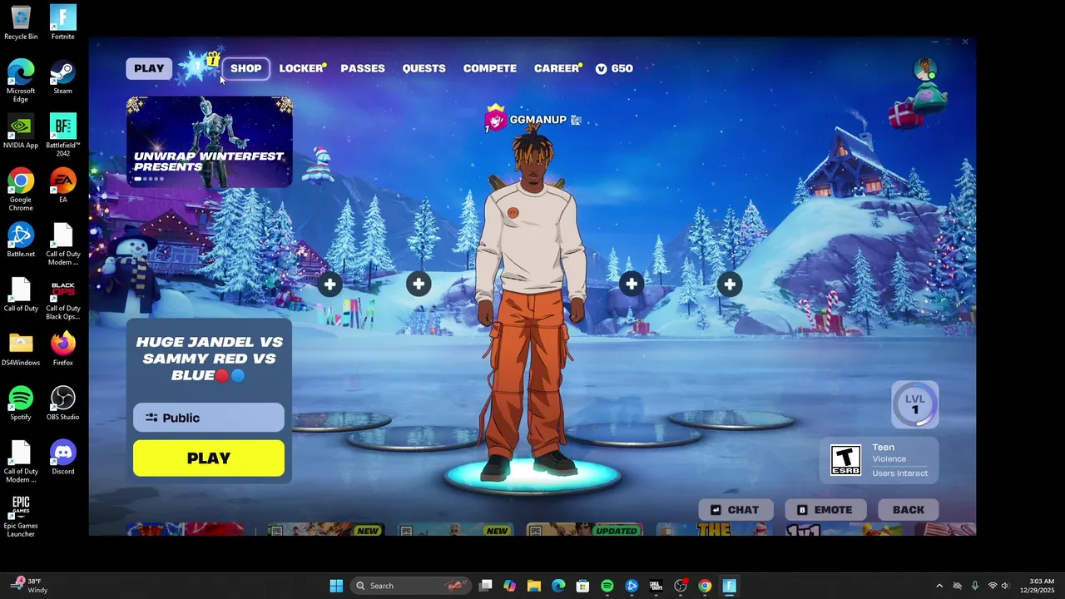Open the Call of Duty Black Ops shortcut
1065x599 pixels.
coord(63,298)
